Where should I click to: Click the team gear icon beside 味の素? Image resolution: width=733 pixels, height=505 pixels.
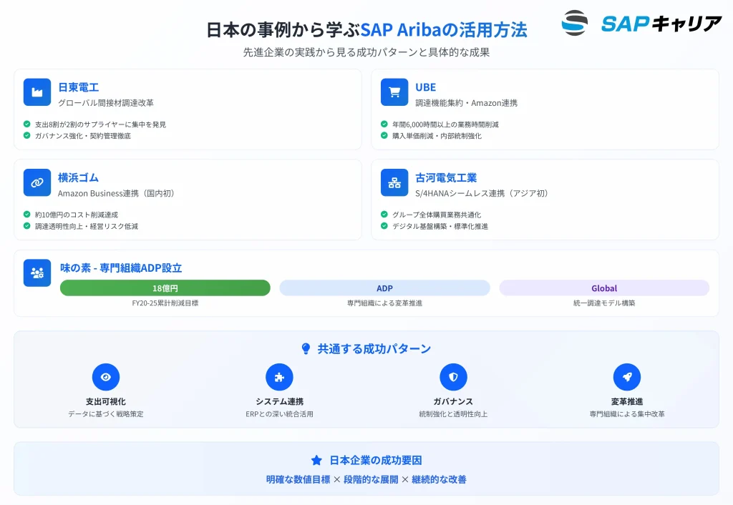point(37,273)
